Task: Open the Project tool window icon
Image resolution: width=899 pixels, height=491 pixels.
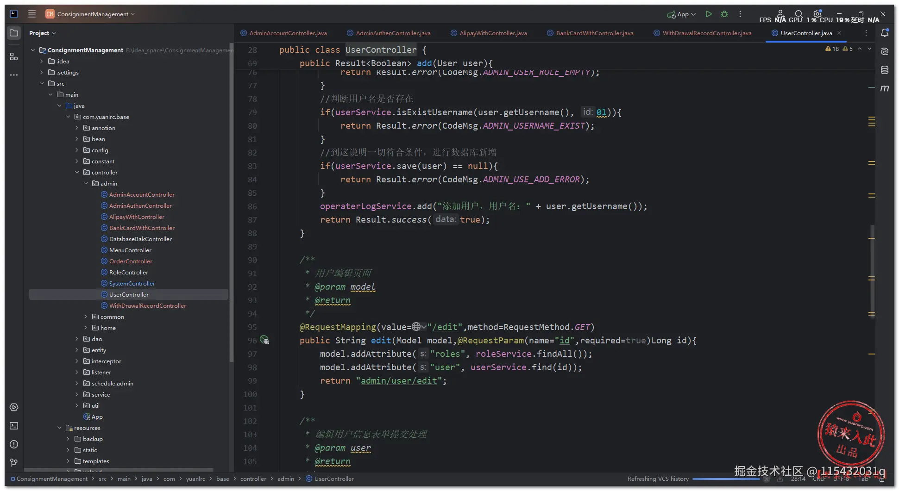Action: tap(14, 33)
